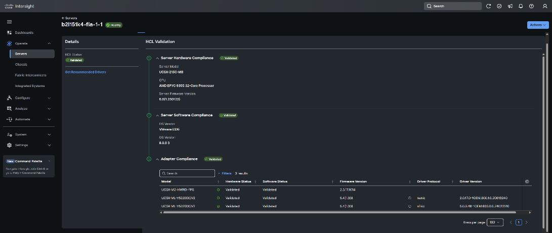Click the info icon beside nenic driver
552x233 pixels.
(x=410, y=198)
